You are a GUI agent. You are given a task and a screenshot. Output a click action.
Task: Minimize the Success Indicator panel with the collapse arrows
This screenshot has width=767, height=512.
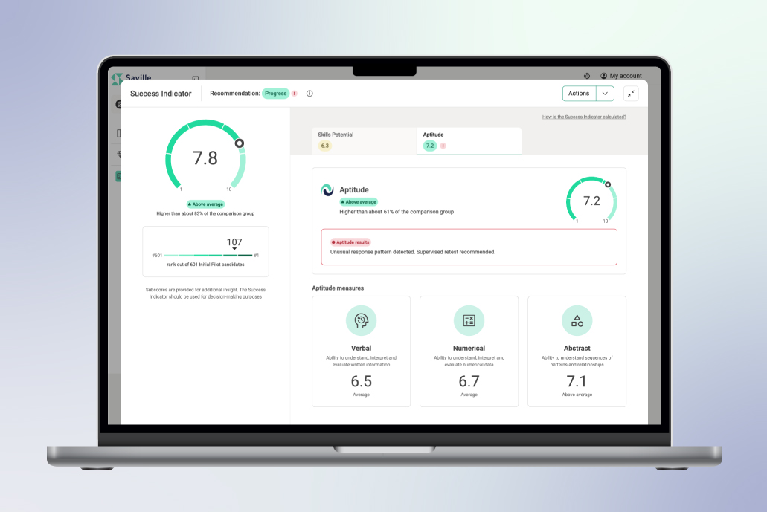coord(631,94)
